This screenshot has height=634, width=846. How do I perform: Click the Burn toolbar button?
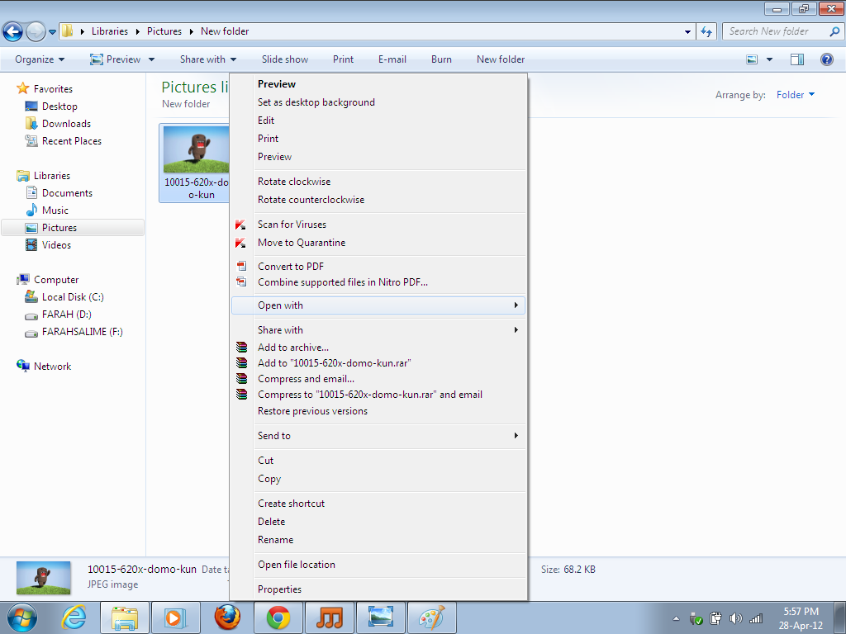click(x=441, y=59)
